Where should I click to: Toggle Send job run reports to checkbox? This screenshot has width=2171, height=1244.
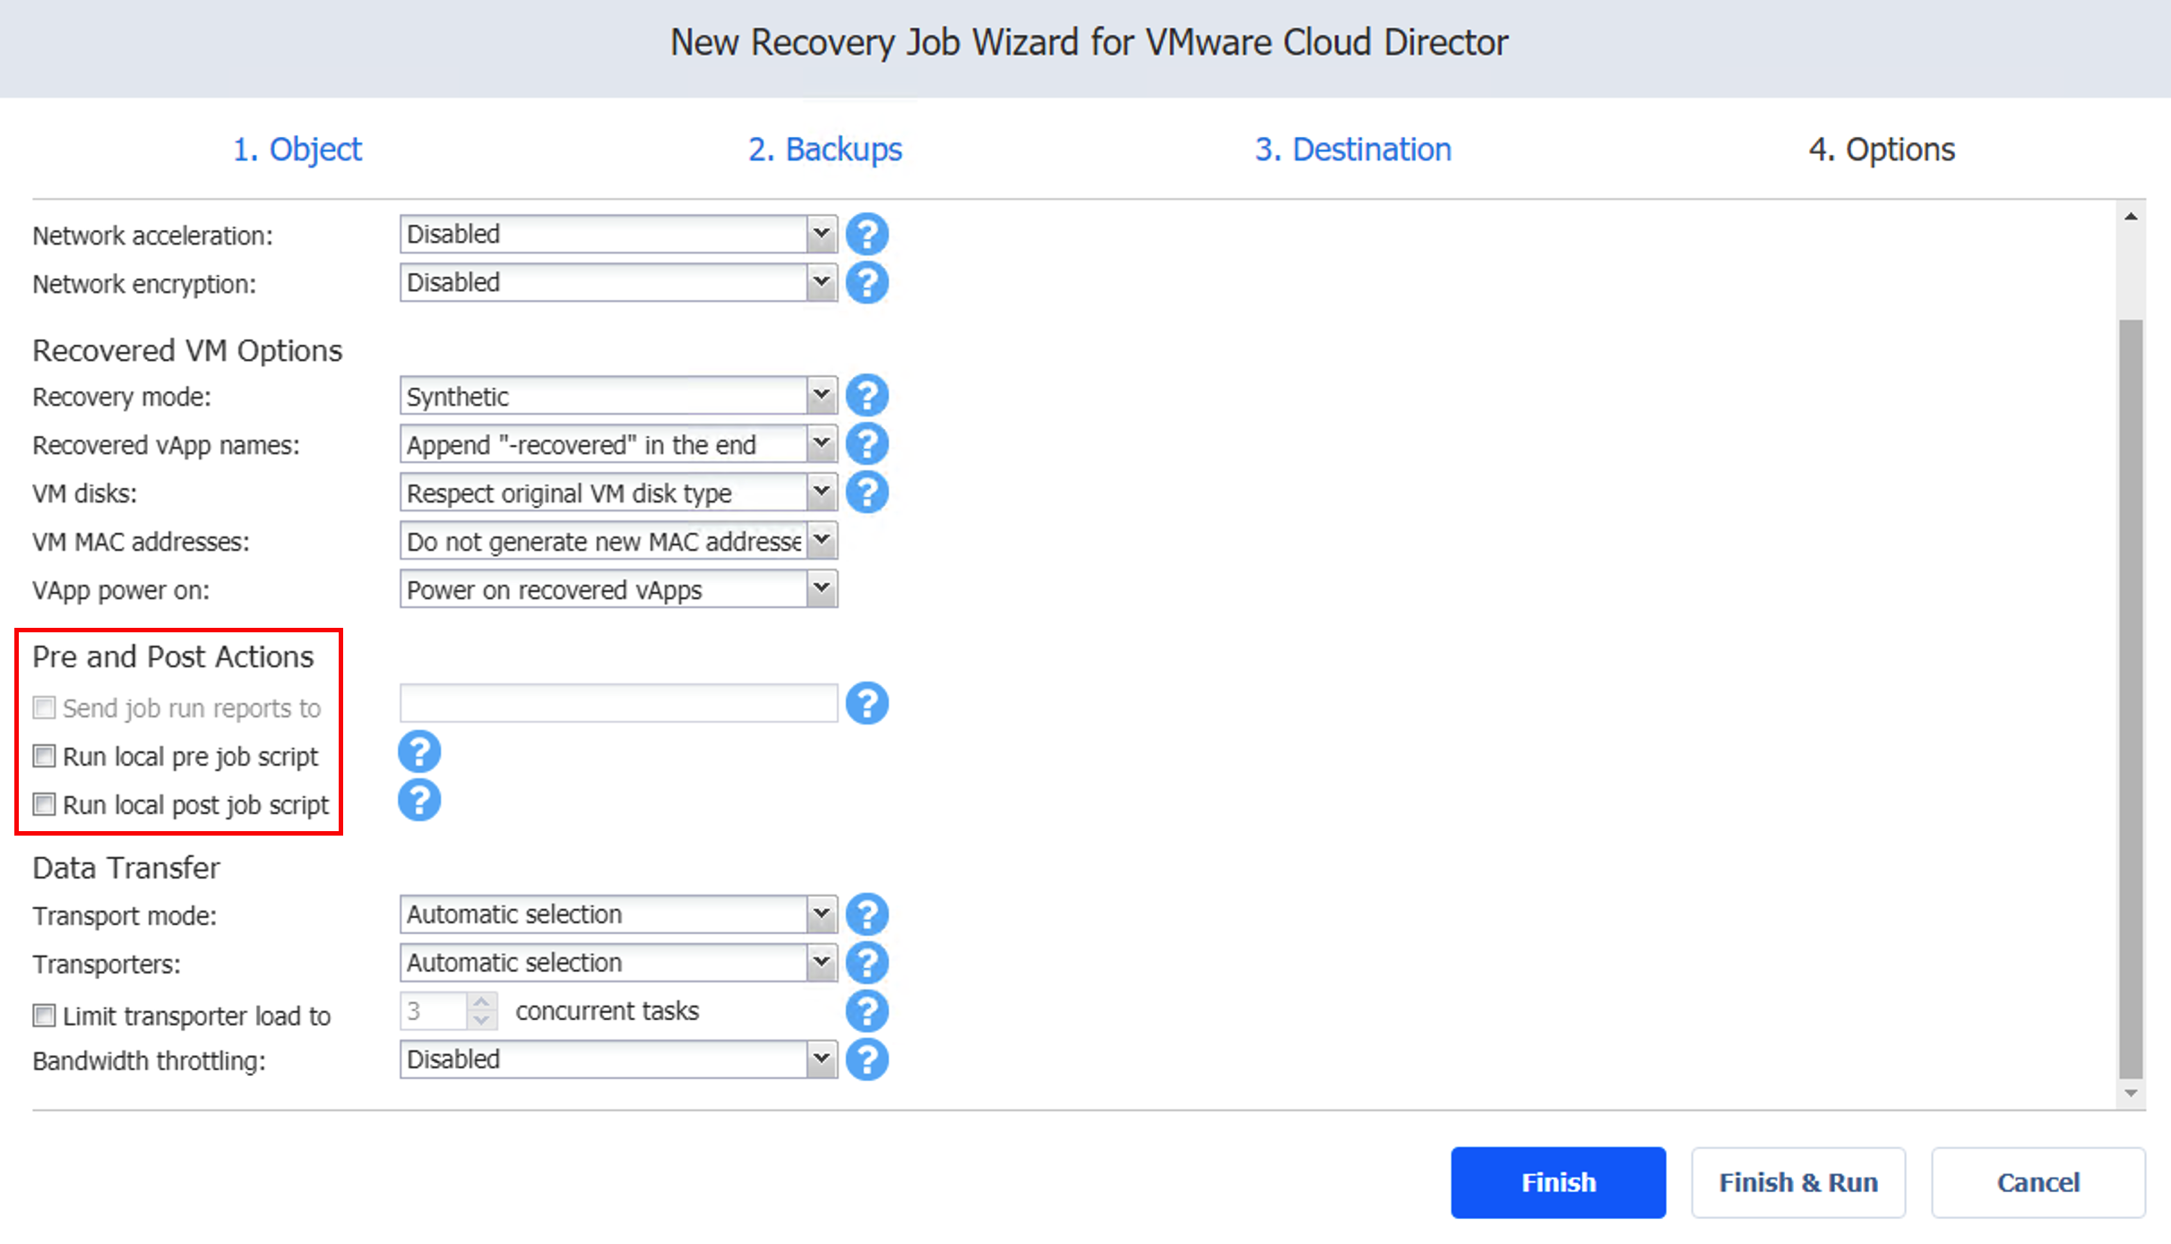click(x=44, y=708)
